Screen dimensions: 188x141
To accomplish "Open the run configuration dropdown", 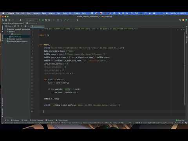I will [x=32, y=20].
